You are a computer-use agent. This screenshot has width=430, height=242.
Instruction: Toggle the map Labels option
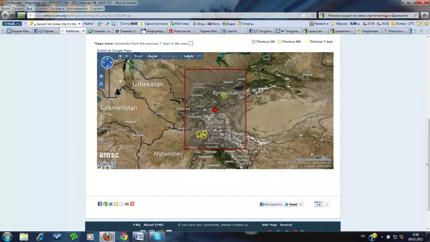coord(188,56)
